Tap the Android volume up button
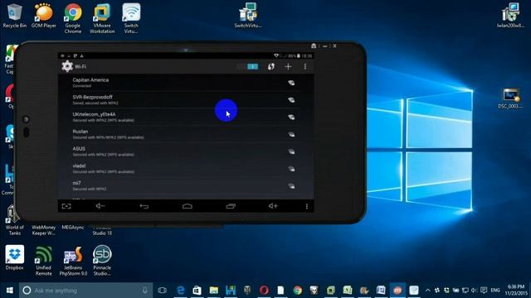The image size is (531, 298). (273, 206)
